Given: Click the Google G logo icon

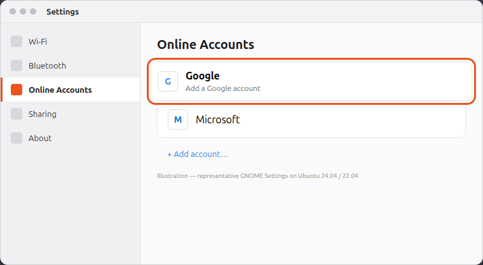Looking at the screenshot, I should tap(168, 81).
